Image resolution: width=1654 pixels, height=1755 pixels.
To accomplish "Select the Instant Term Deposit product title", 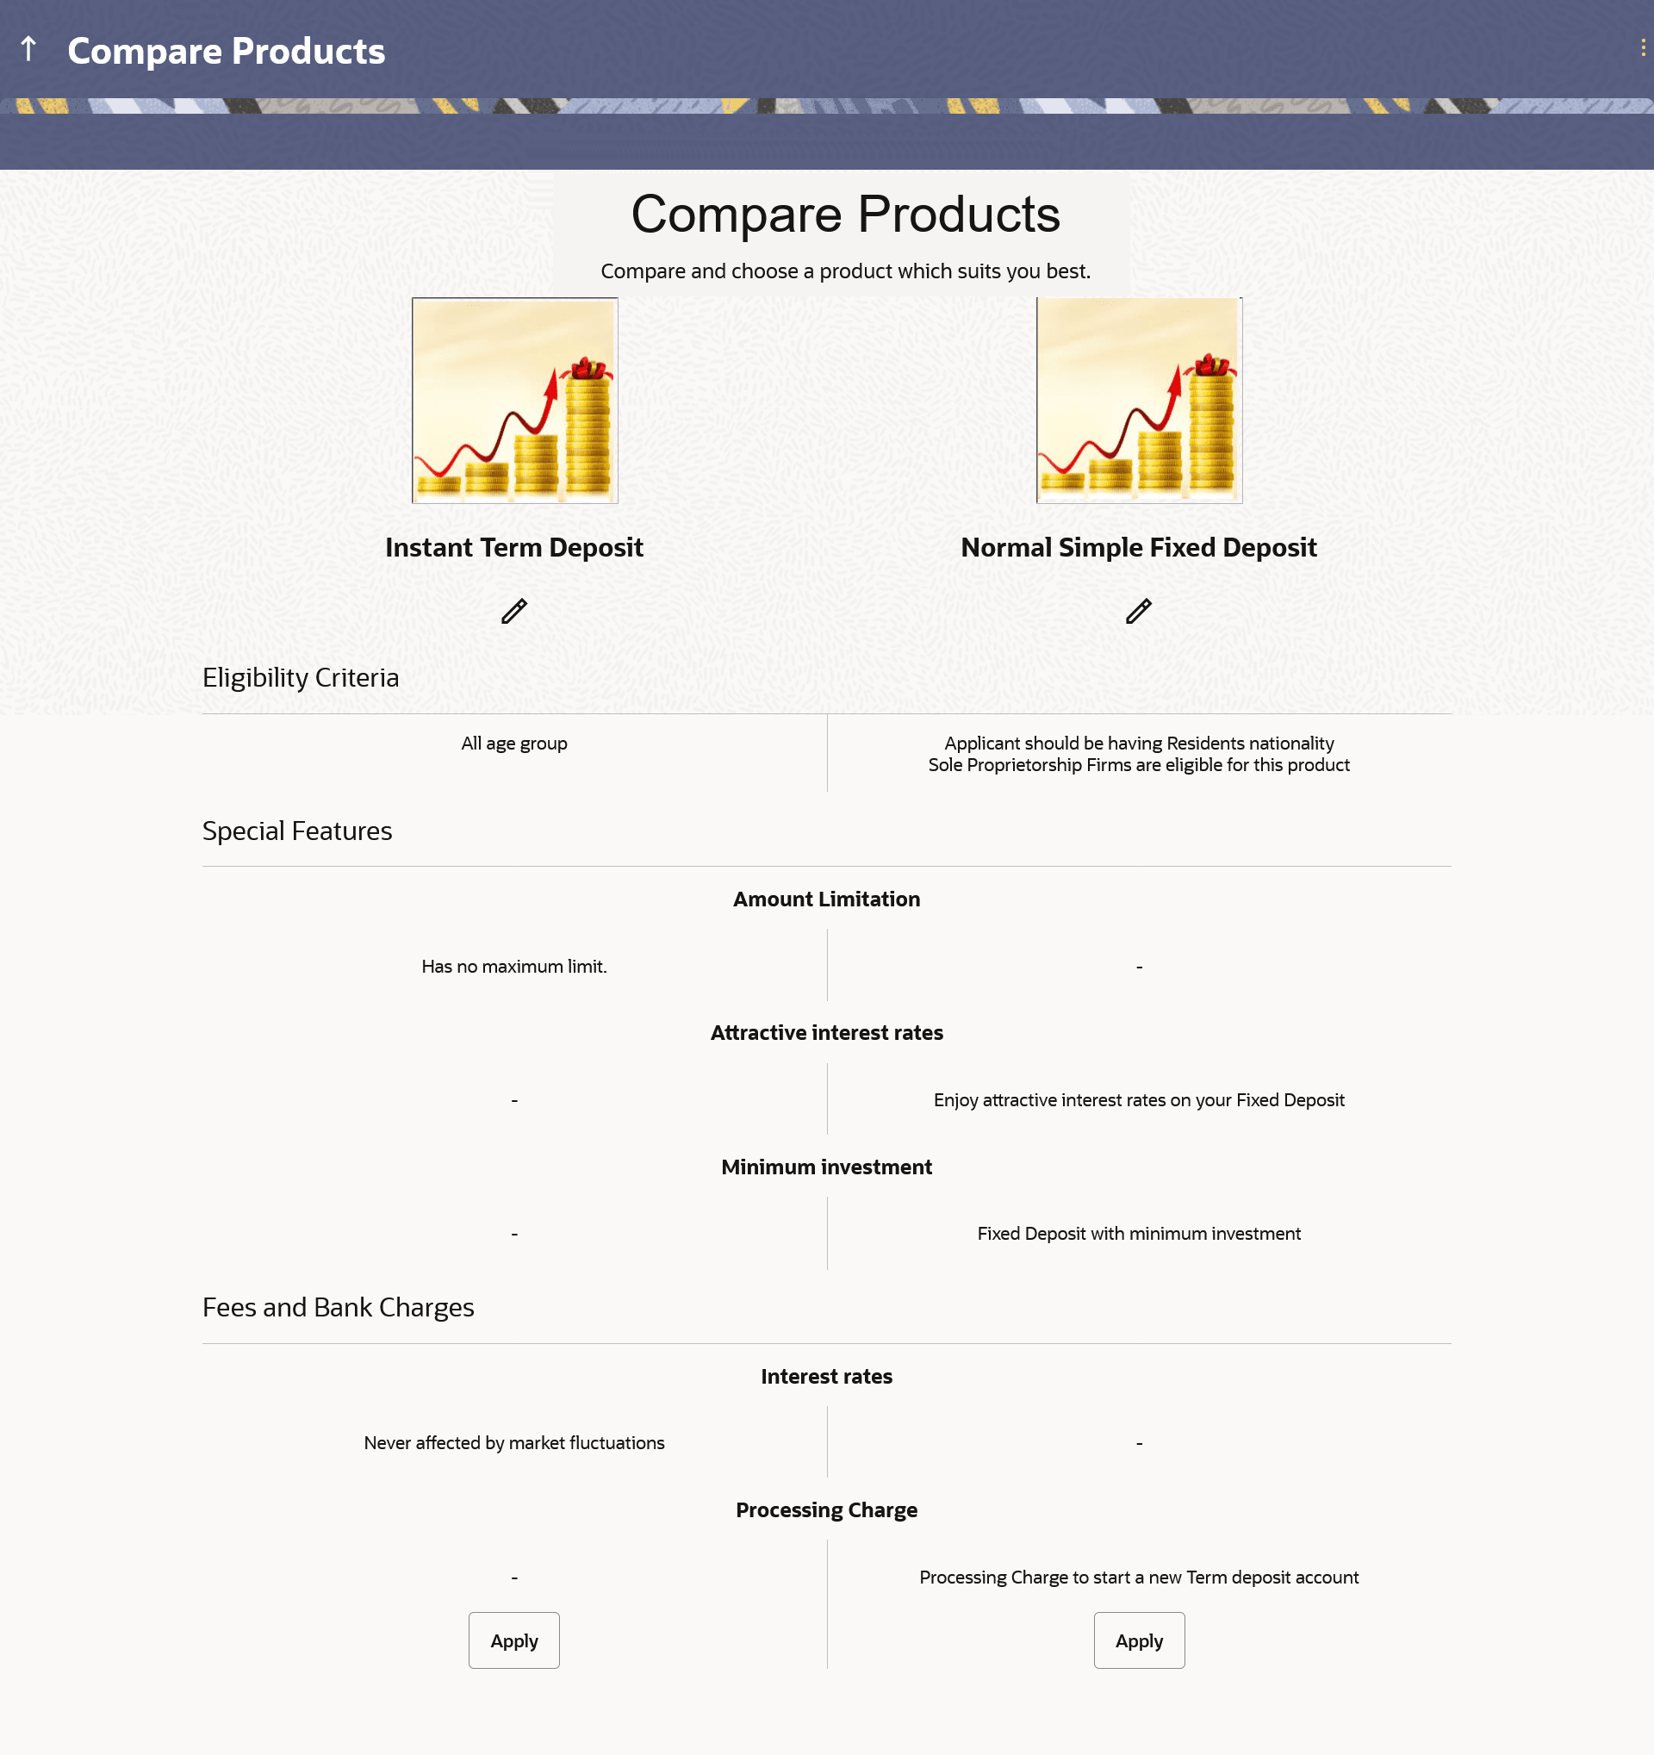I will pyautogui.click(x=513, y=547).
